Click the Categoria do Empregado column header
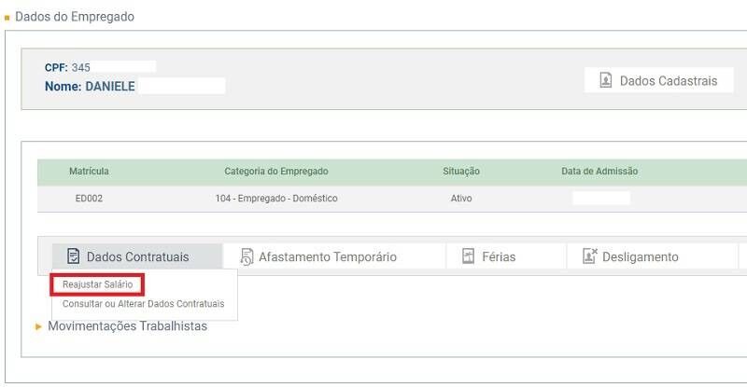 [x=275, y=172]
